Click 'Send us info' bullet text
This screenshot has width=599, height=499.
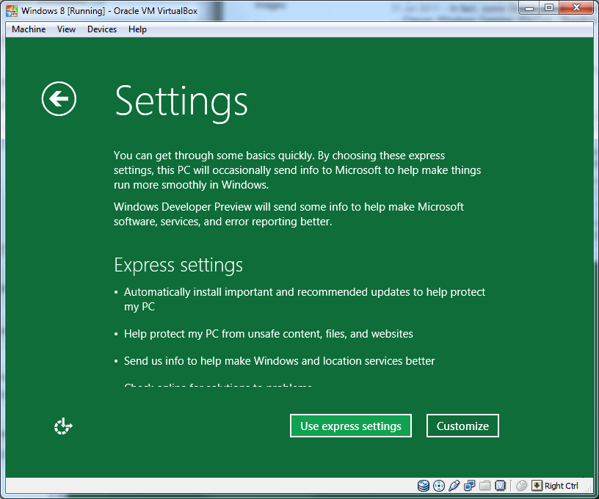(279, 361)
